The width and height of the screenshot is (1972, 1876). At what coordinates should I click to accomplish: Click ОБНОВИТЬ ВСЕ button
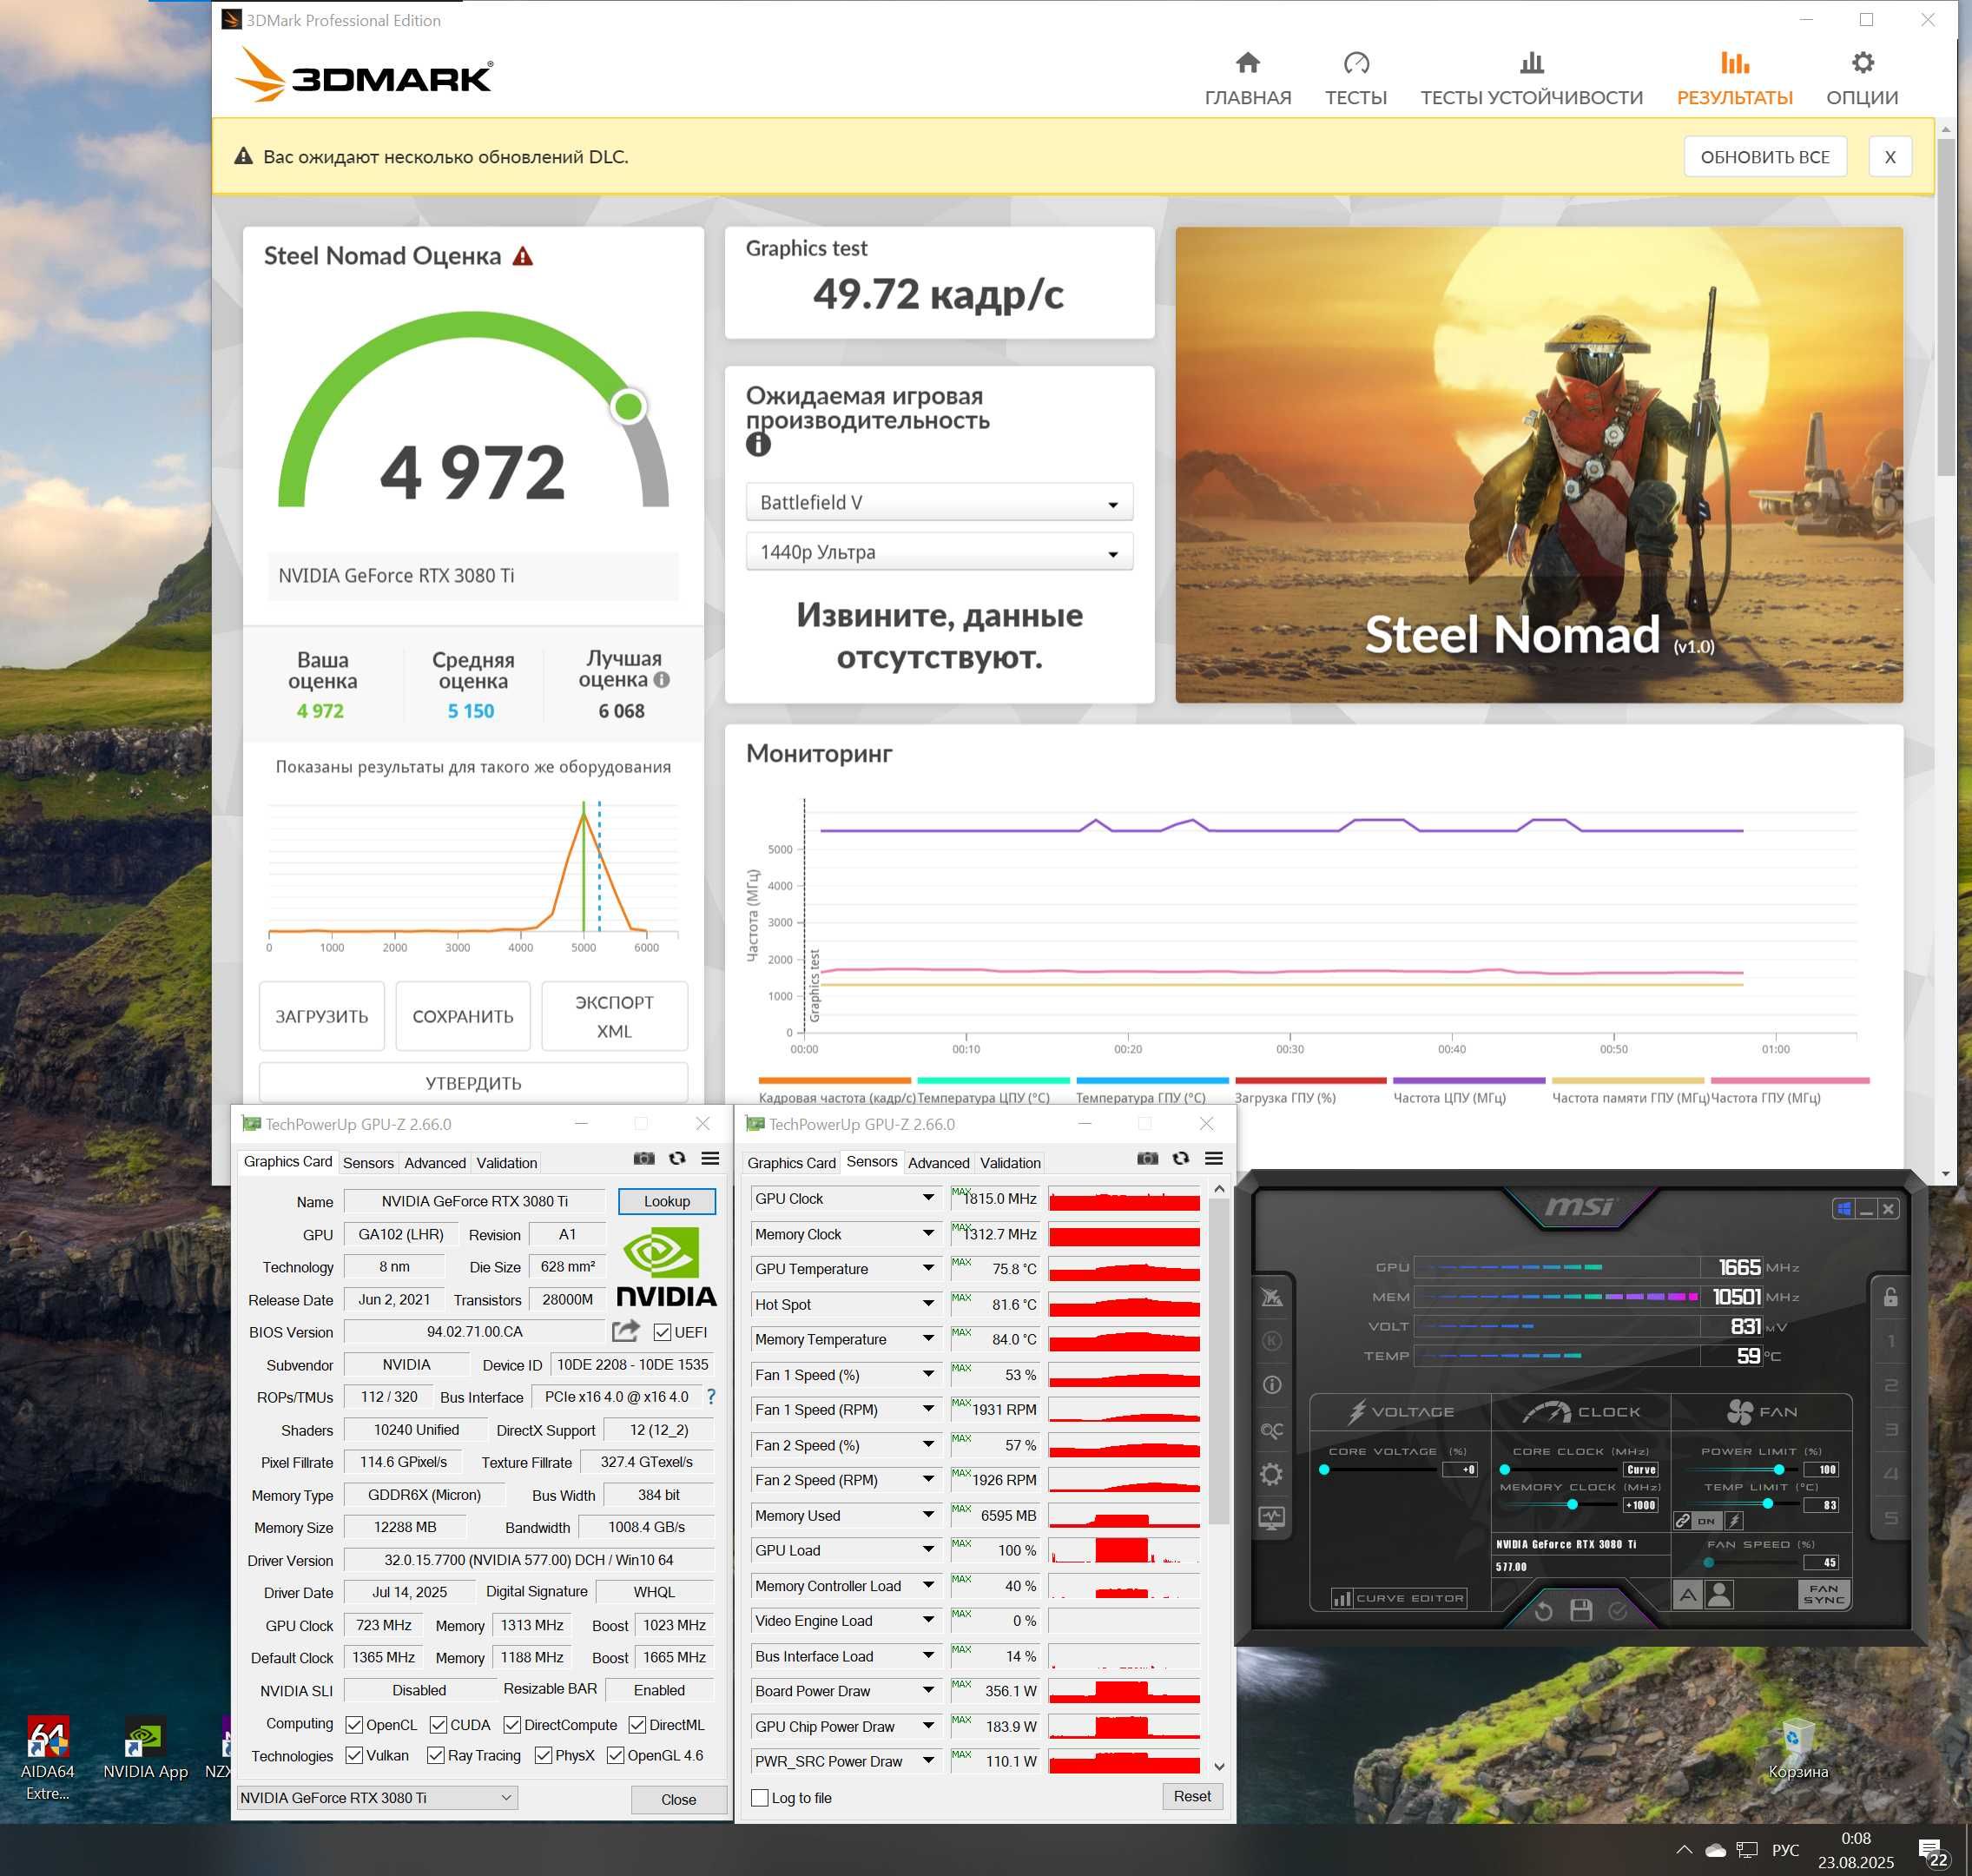(x=1765, y=157)
